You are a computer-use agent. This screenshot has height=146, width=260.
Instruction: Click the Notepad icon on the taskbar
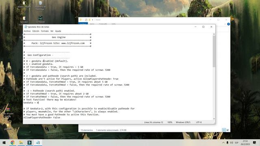38,142
